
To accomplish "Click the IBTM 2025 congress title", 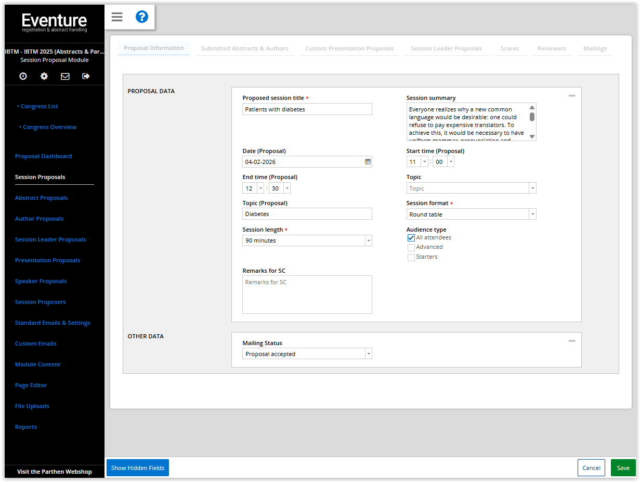I will [55, 52].
